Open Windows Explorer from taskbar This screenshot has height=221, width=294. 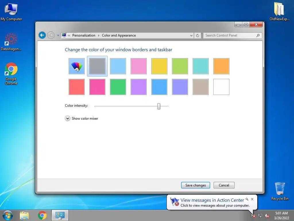[x=24, y=215]
